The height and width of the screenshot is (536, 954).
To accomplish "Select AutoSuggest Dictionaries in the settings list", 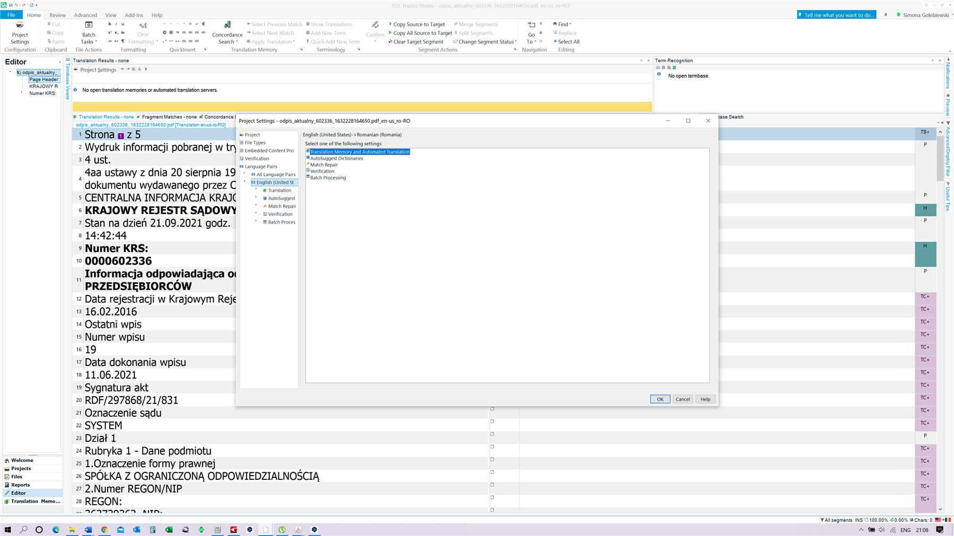I will [337, 158].
